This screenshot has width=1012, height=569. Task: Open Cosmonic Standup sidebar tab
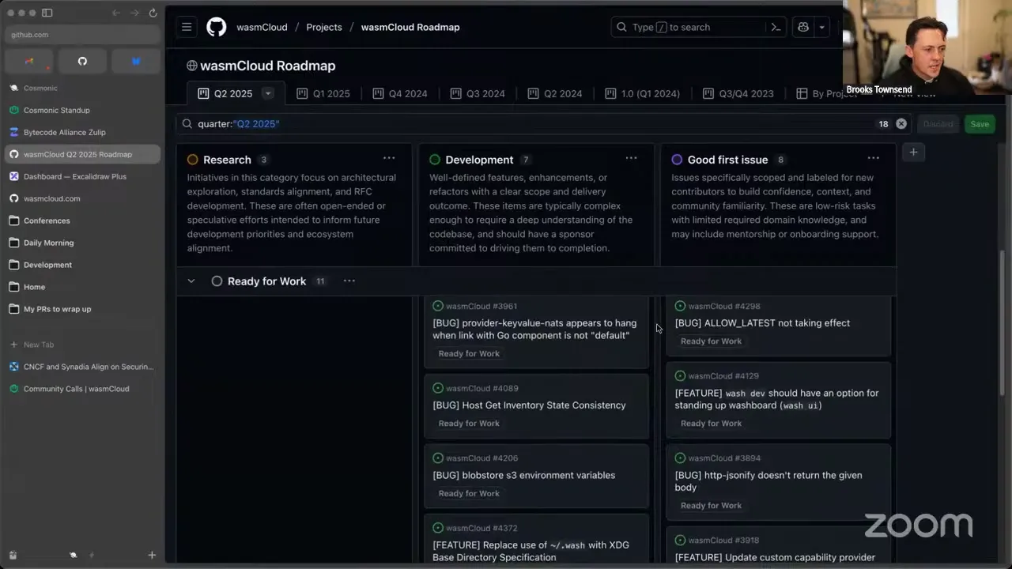tap(82, 110)
